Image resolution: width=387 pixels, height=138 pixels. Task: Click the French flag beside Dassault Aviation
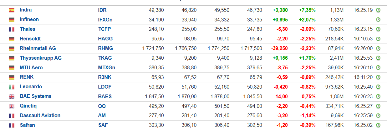point(12,116)
